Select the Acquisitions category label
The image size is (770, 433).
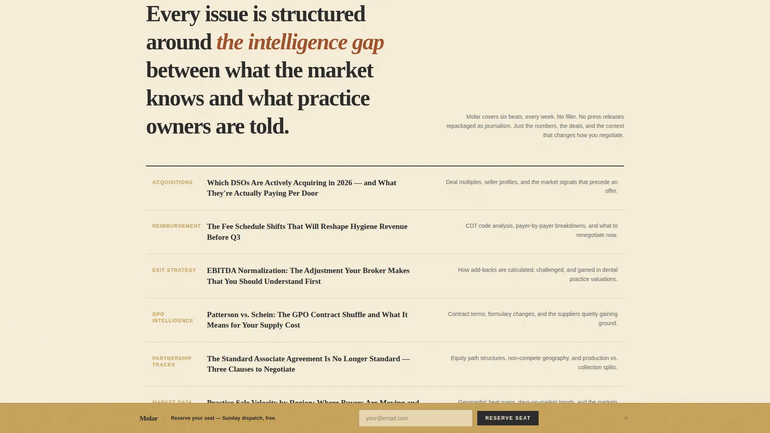[172, 182]
